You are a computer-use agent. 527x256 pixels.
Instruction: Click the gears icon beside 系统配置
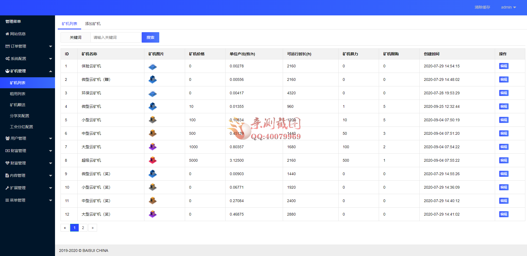coord(7,59)
